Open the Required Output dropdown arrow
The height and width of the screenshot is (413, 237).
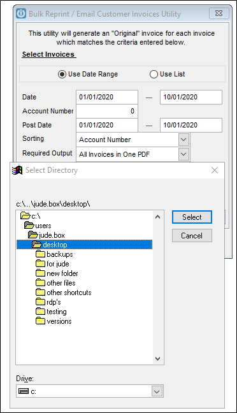point(183,154)
